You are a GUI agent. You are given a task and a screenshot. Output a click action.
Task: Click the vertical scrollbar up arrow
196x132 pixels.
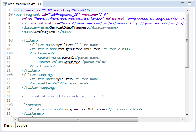(x=187, y=11)
